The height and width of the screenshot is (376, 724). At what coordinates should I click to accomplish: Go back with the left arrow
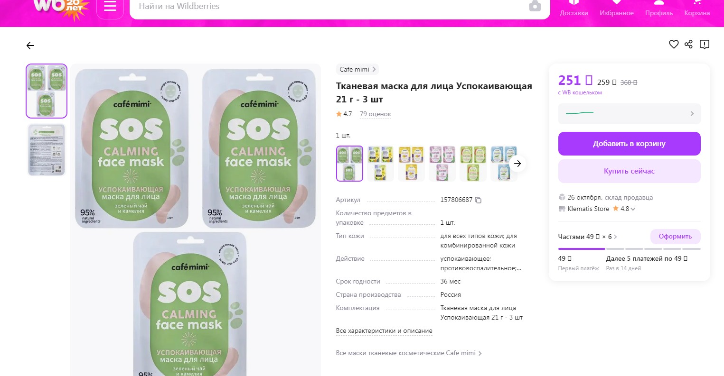30,46
